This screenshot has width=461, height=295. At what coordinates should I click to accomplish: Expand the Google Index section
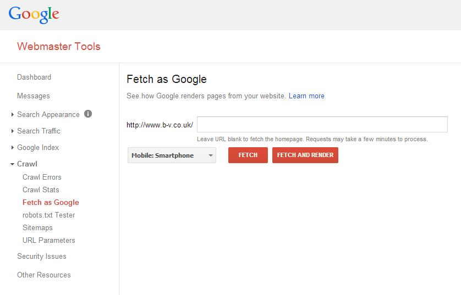[38, 147]
